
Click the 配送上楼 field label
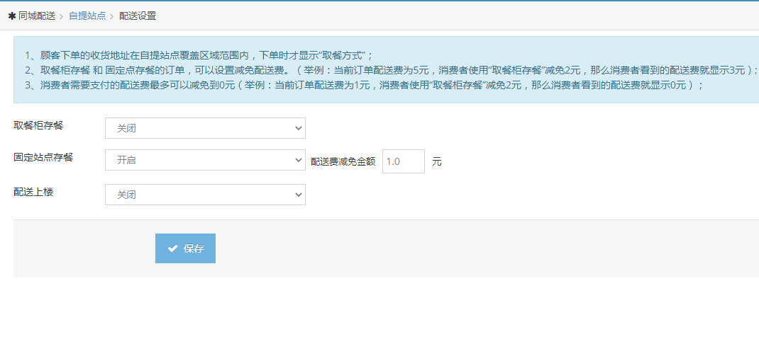click(33, 191)
